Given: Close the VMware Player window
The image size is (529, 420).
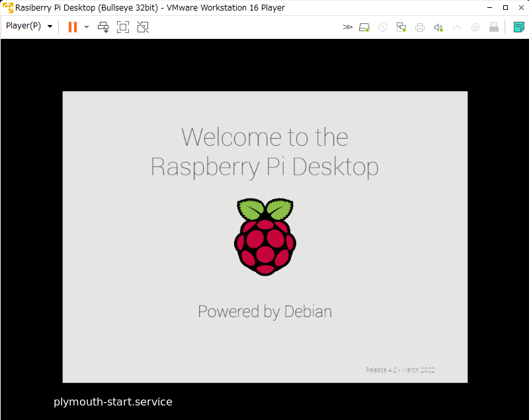Looking at the screenshot, I should [x=521, y=7].
